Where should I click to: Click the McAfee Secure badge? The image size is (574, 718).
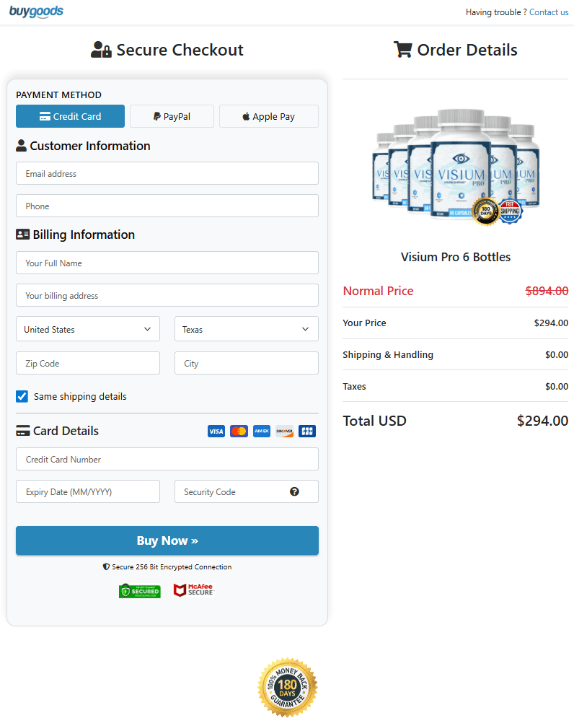pos(193,590)
